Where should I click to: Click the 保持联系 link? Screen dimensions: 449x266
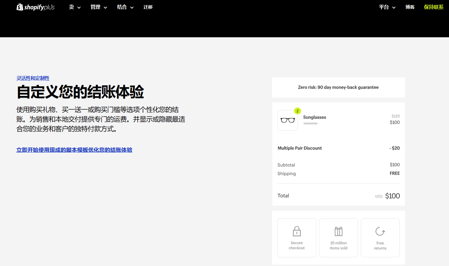[x=434, y=7]
